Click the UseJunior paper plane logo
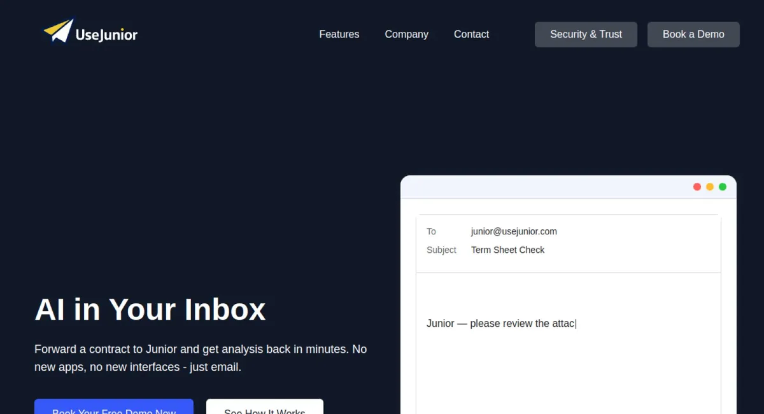 (x=90, y=32)
